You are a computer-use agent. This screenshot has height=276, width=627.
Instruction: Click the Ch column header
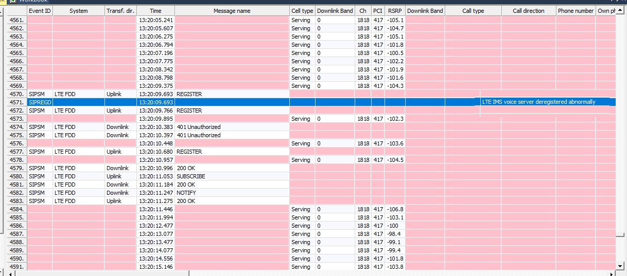363,11
